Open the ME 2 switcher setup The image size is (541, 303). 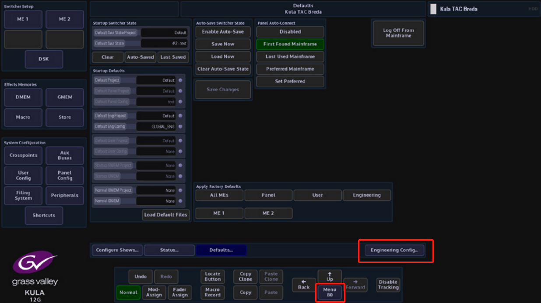click(x=65, y=19)
